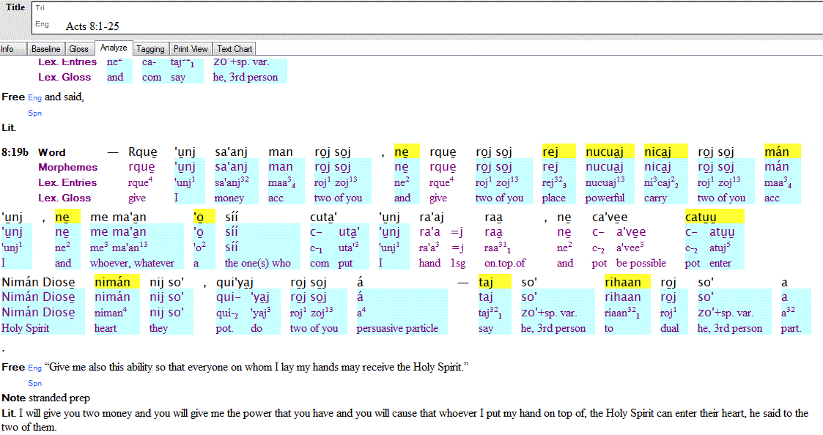The image size is (823, 435).
Task: Select highlighted word 'nimán'
Action: [117, 282]
